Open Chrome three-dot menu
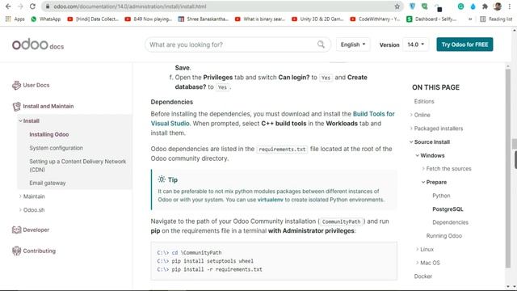 pyautogui.click(x=510, y=6)
